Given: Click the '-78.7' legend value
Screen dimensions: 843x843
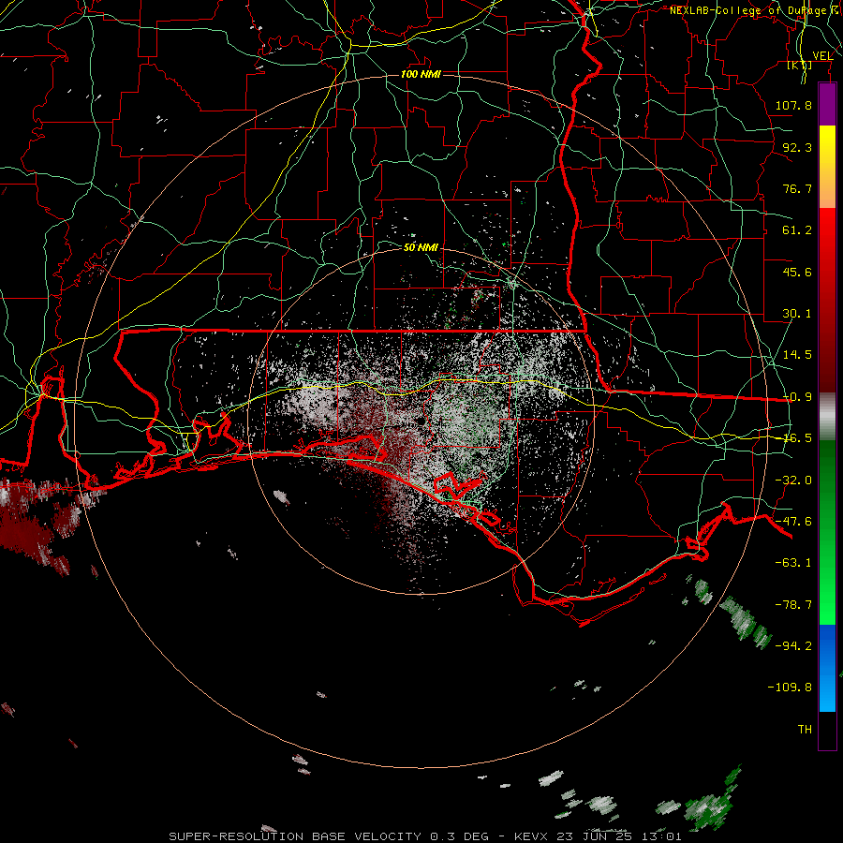Looking at the screenshot, I should (793, 605).
